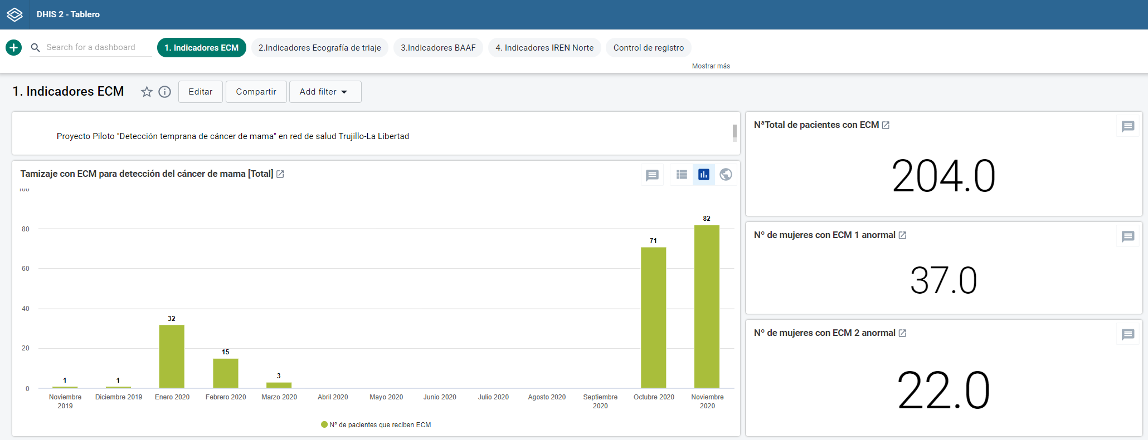This screenshot has width=1148, height=440.
Task: Open comments for N°Total de pacientes con ECM
Action: click(1128, 126)
